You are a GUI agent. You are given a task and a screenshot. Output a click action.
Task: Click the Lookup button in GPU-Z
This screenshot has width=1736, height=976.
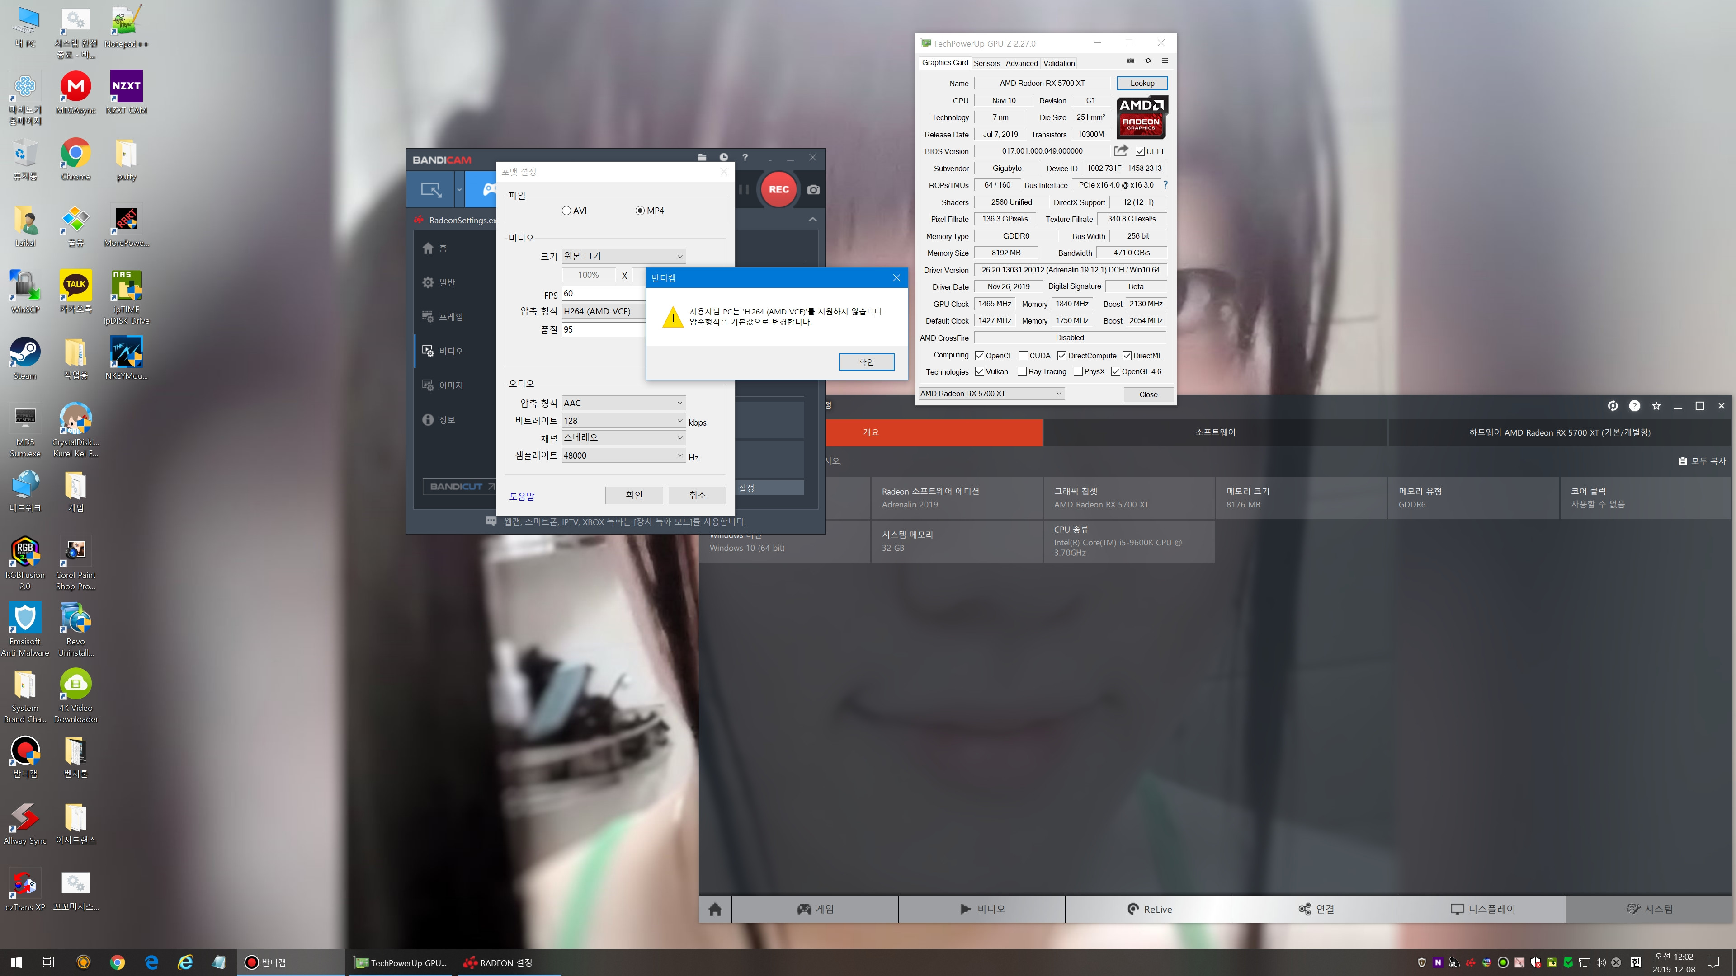pyautogui.click(x=1142, y=84)
